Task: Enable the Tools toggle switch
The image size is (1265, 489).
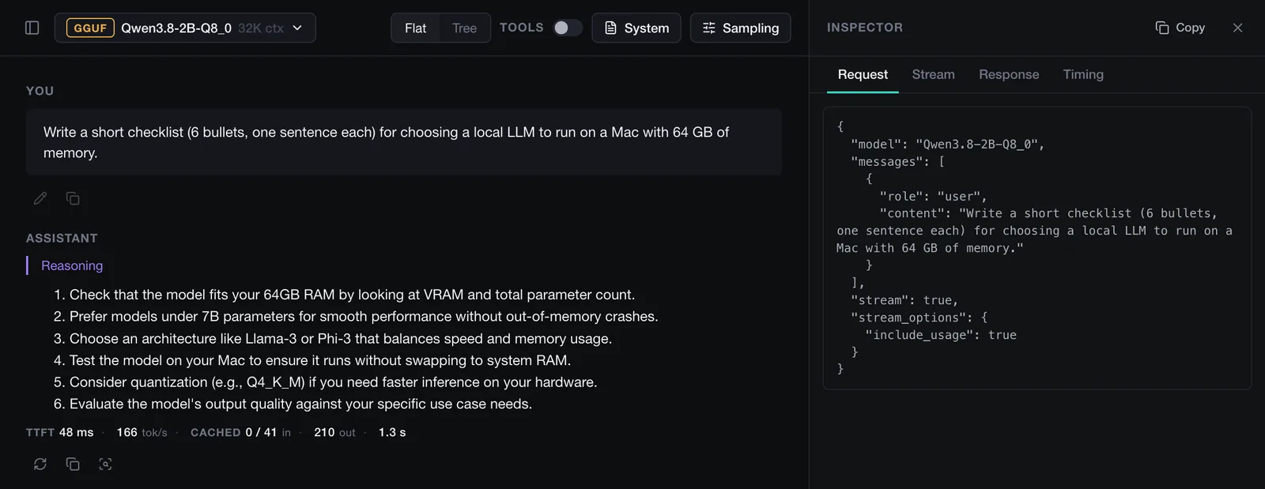Action: click(567, 28)
